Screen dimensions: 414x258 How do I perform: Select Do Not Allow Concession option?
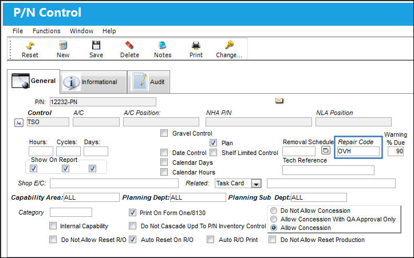click(274, 211)
